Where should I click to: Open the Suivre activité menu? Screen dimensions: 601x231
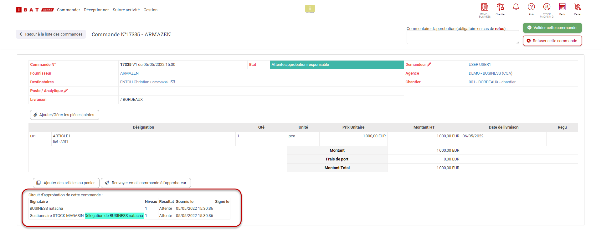pyautogui.click(x=126, y=10)
